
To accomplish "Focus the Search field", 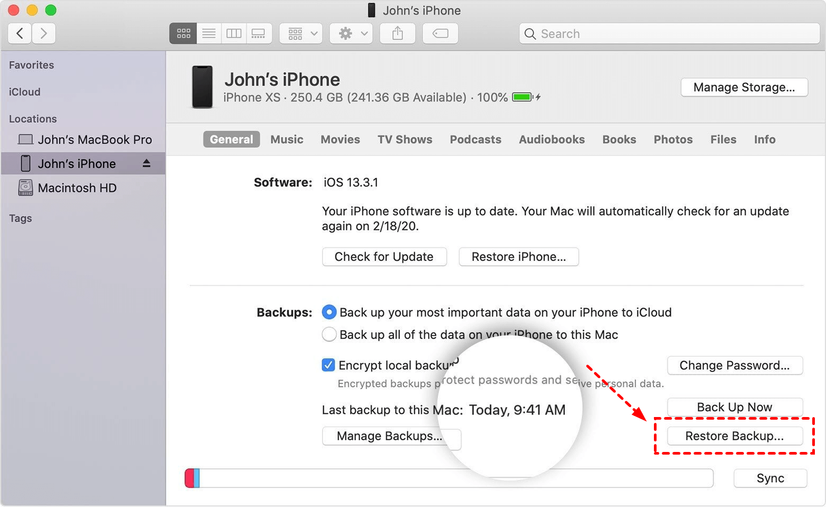I will point(669,34).
